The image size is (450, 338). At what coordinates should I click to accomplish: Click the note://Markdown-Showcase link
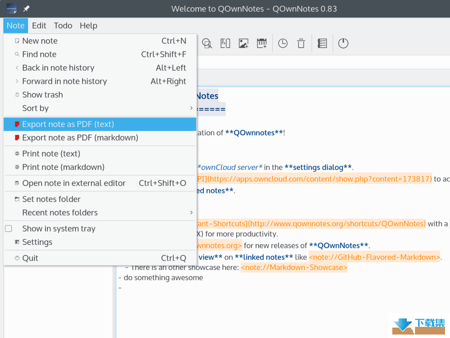coord(294,267)
